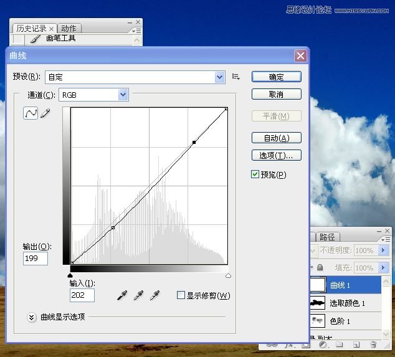Screen dimensions: 395x357
Task: Select the pencil draw-curve tool
Action: [x=45, y=113]
